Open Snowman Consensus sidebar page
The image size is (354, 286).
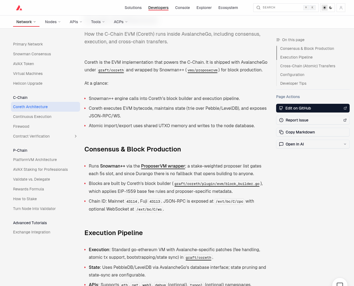point(32,54)
